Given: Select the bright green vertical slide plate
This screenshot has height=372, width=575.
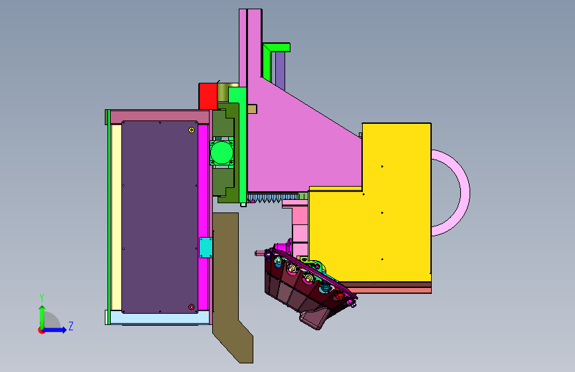Looking at the screenshot, I should tap(242, 146).
